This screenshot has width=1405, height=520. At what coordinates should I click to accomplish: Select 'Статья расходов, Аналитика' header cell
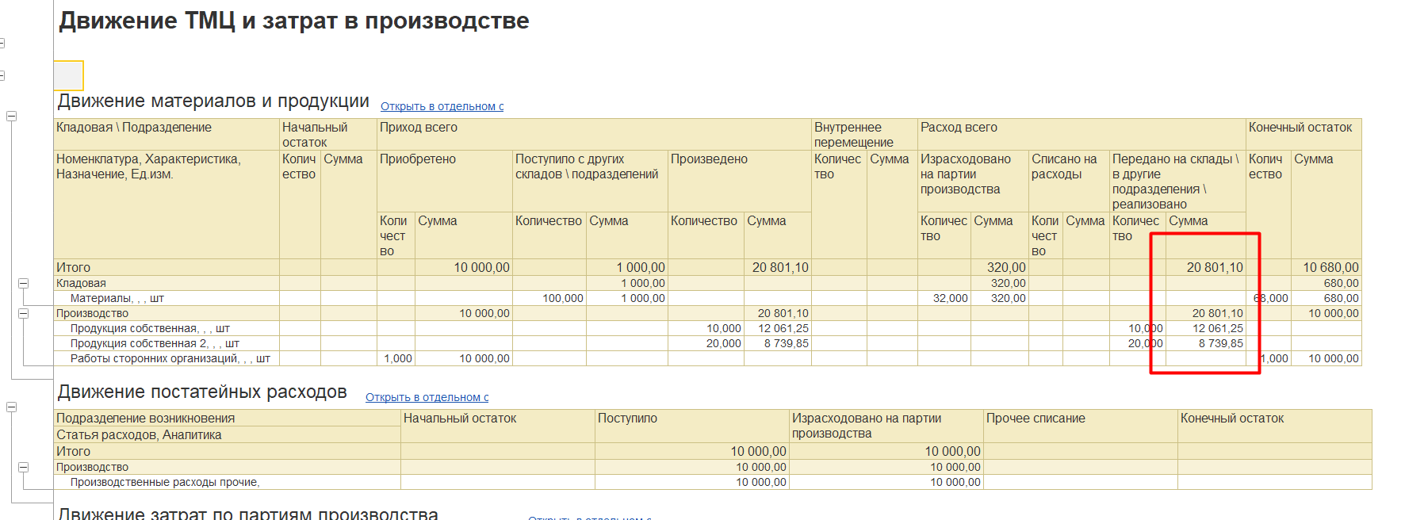point(227,434)
